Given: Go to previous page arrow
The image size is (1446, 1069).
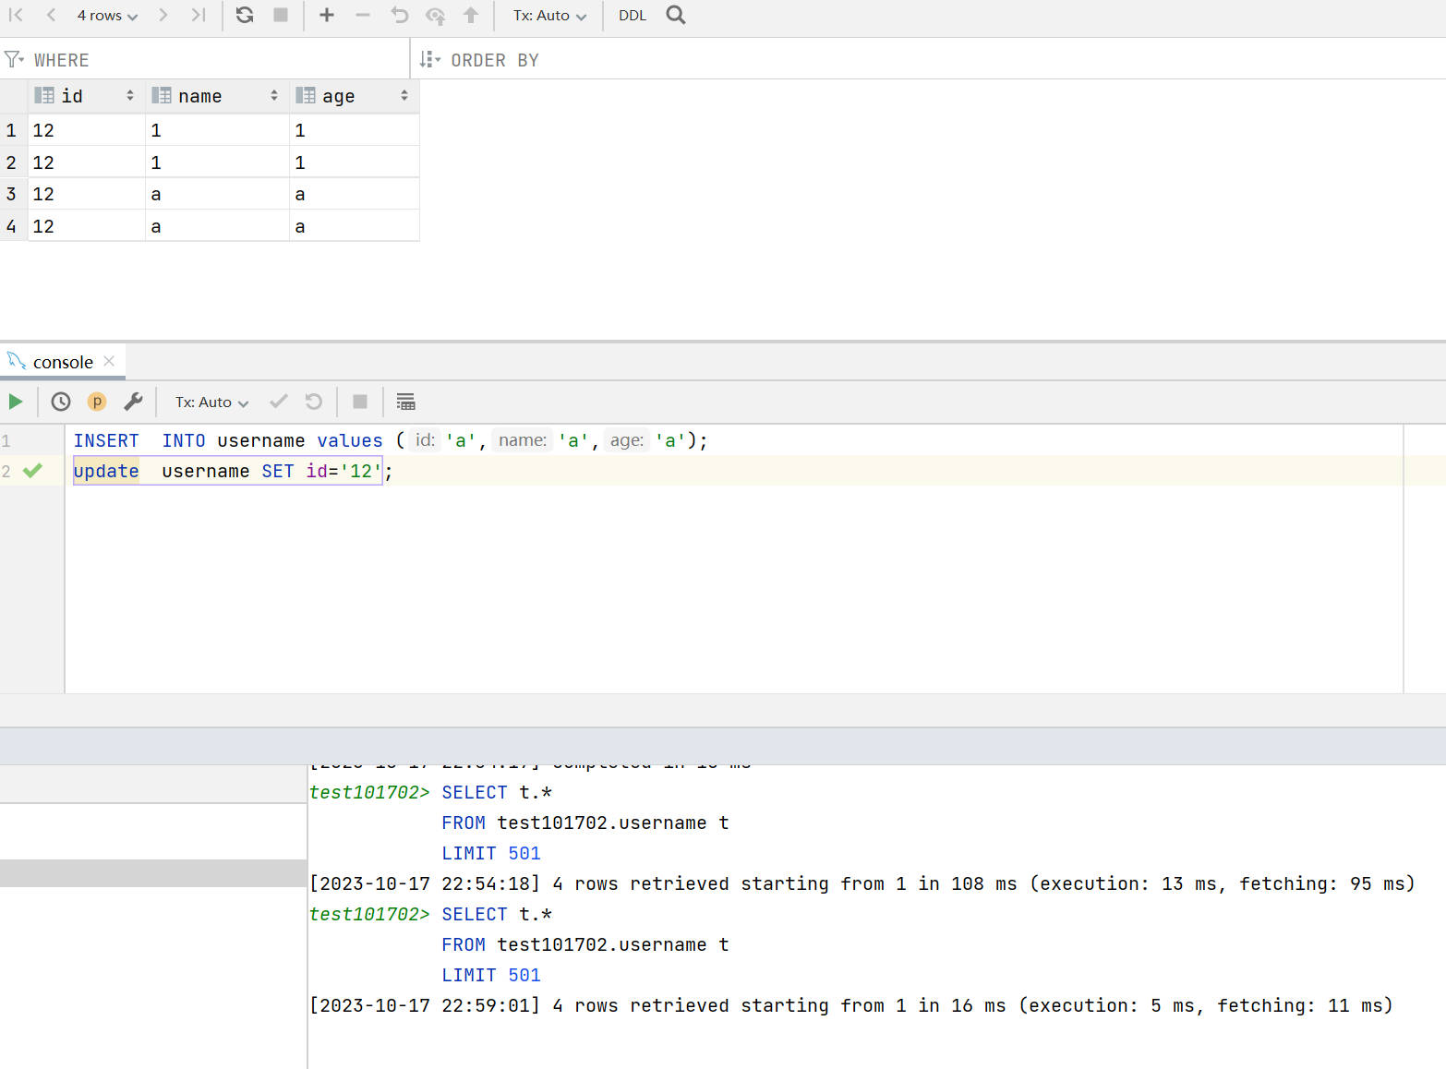Looking at the screenshot, I should pos(51,15).
